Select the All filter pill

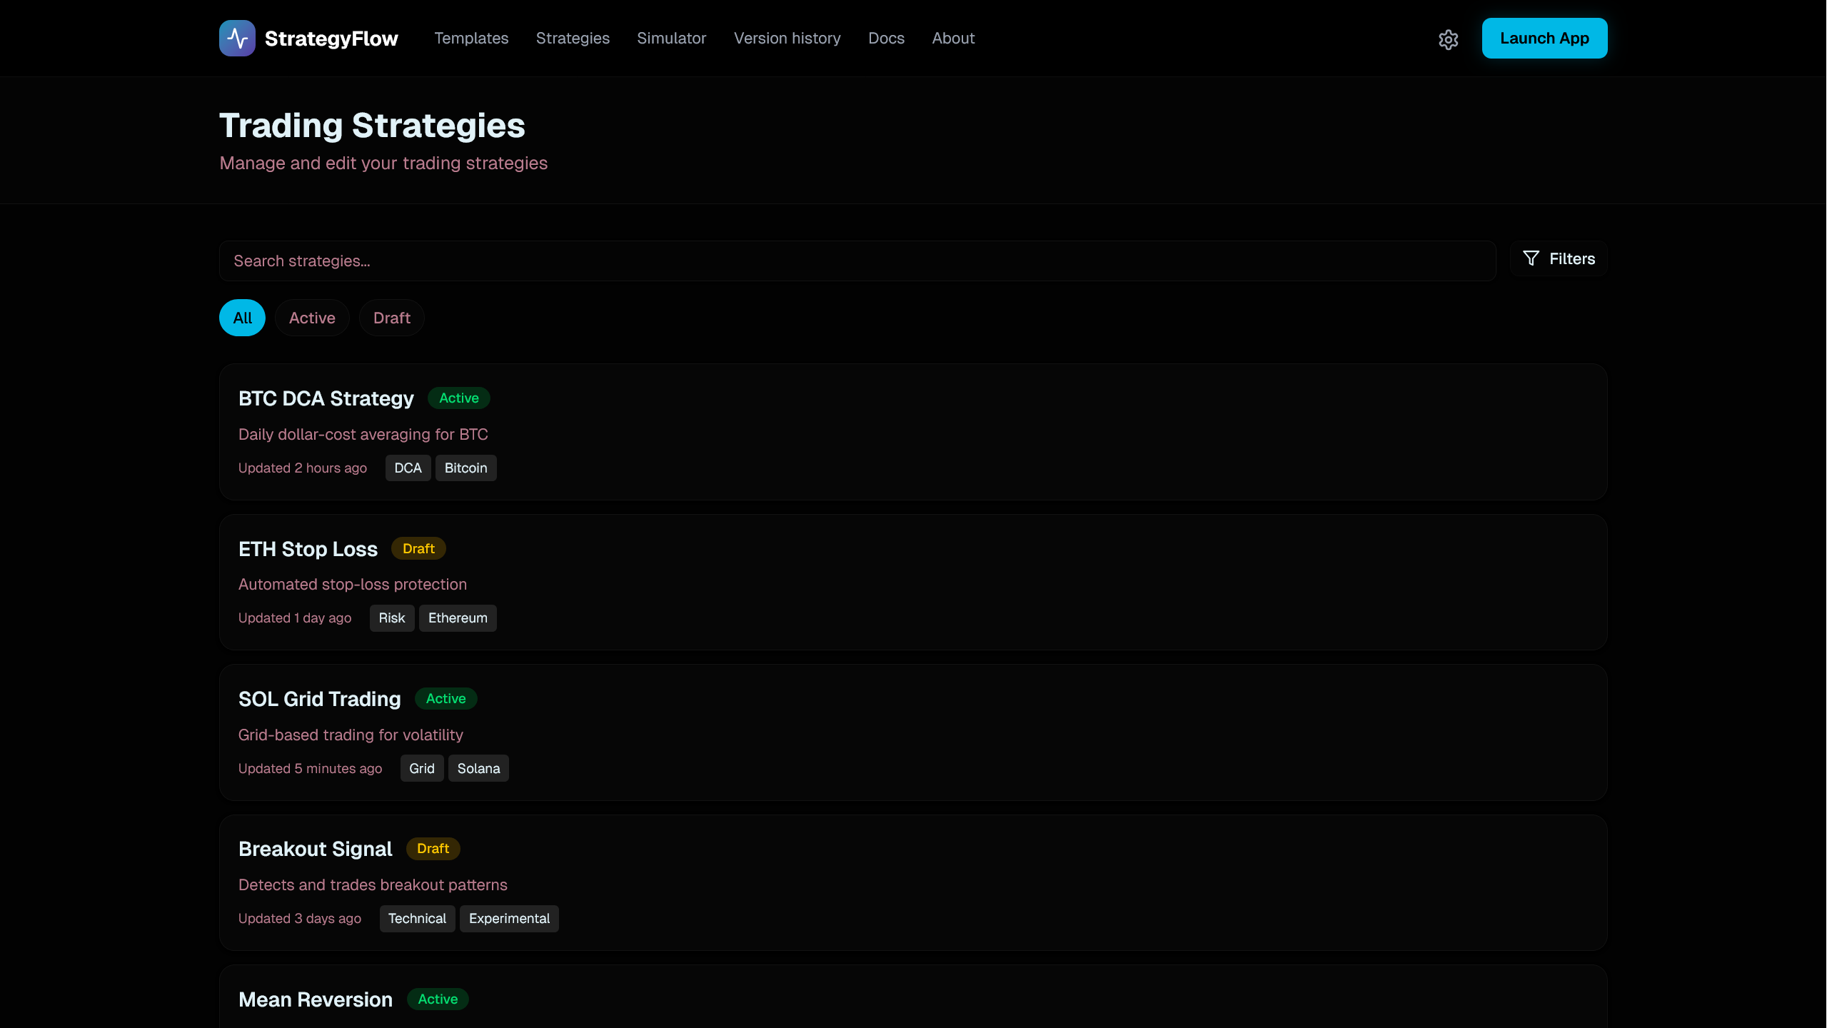point(242,318)
